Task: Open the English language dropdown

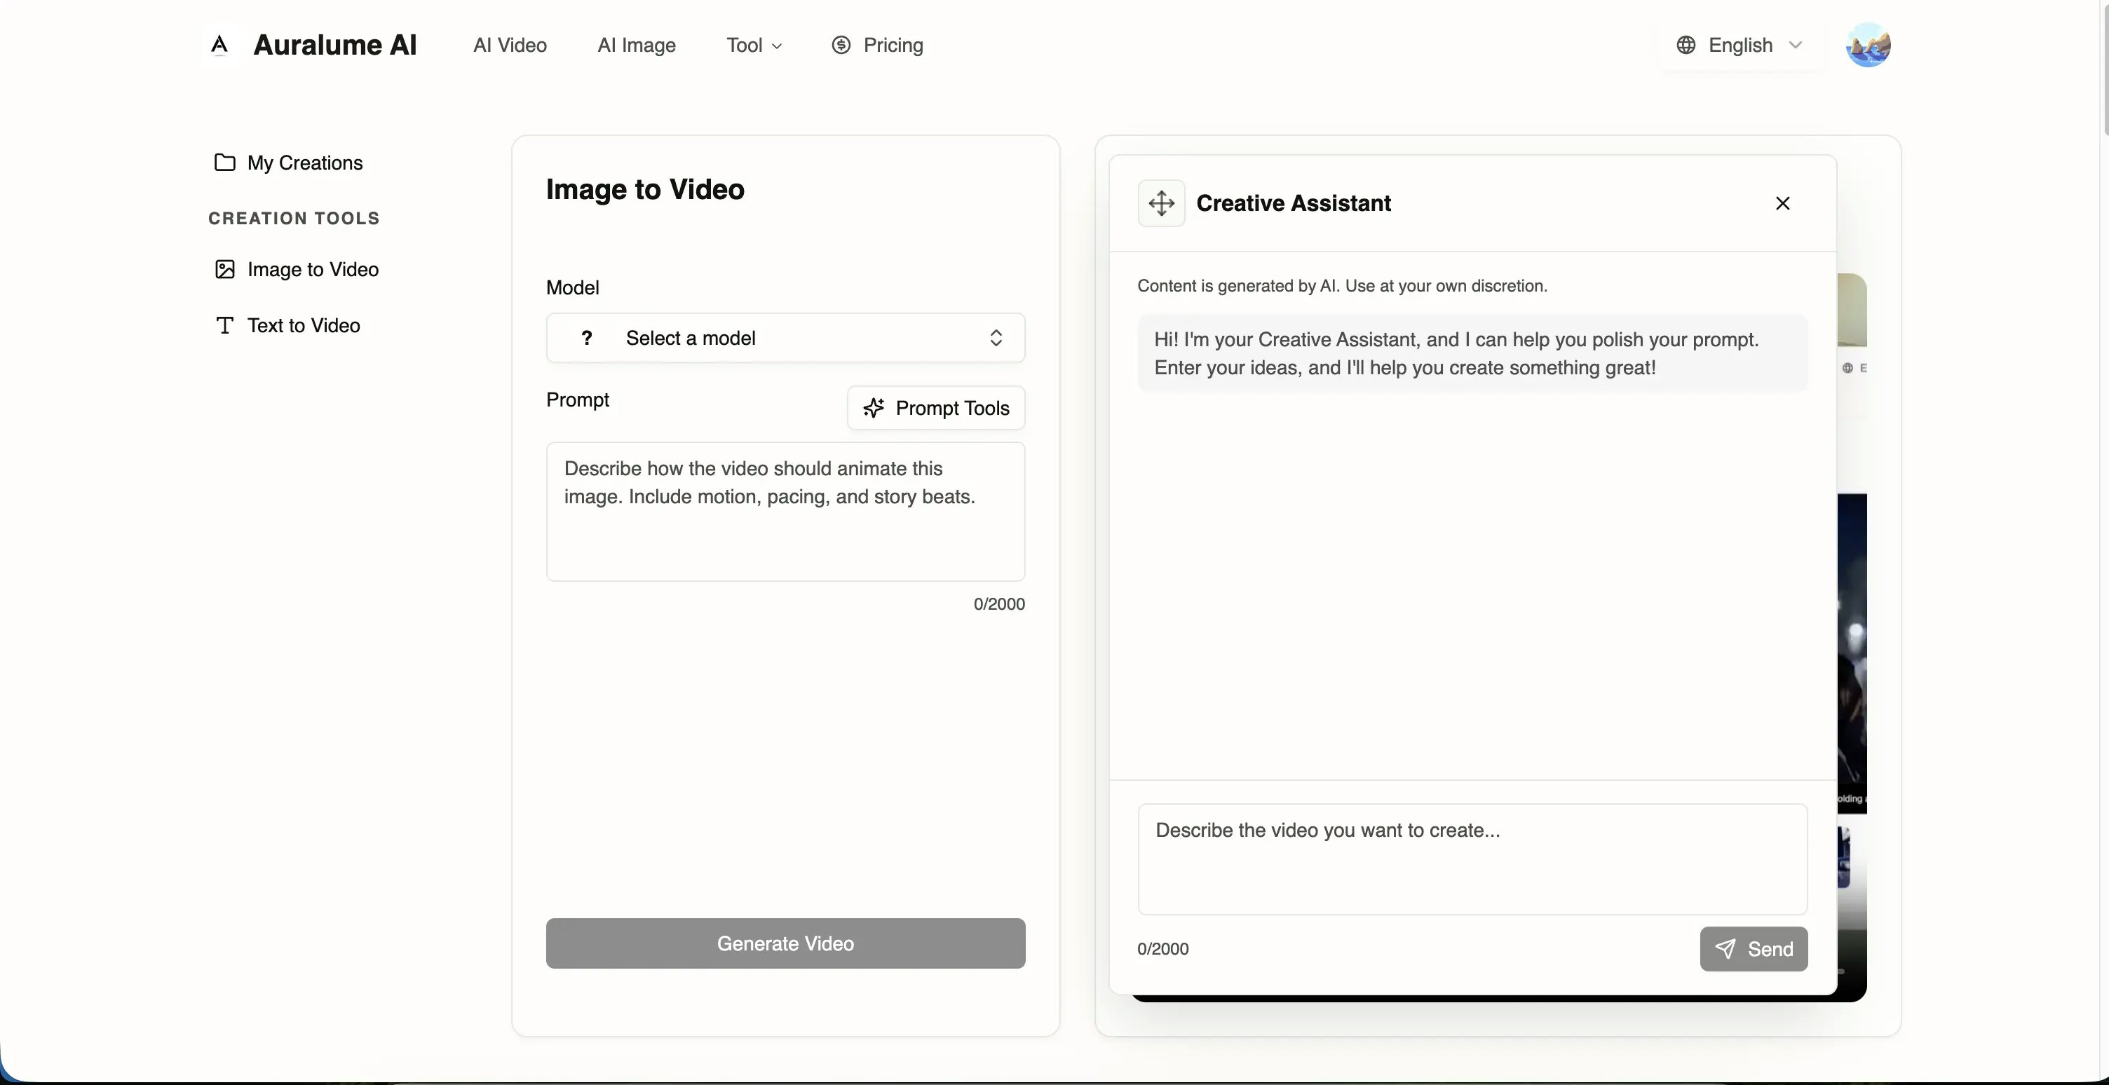Action: [1741, 45]
